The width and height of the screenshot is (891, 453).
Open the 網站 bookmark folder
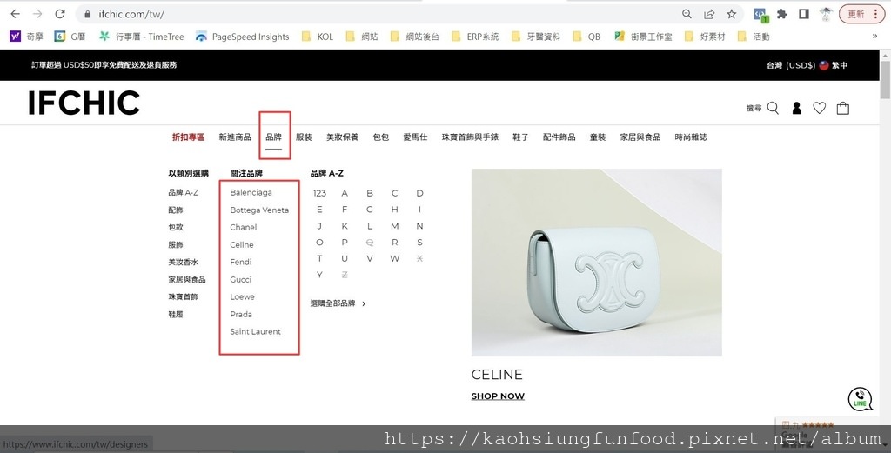361,37
